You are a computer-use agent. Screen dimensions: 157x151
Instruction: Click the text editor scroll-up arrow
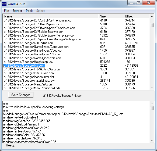pyautogui.click(x=152, y=104)
